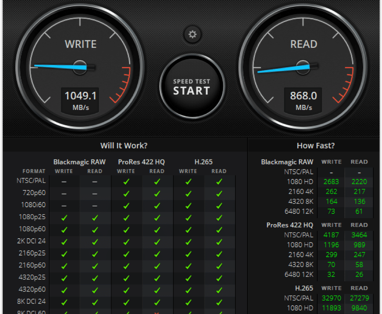The width and height of the screenshot is (382, 314).
Task: Click ProRes 422 HQ 4320 8K write value 70
Action: 331,265
